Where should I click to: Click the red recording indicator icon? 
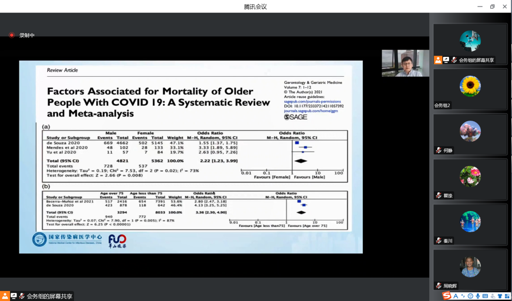point(12,35)
